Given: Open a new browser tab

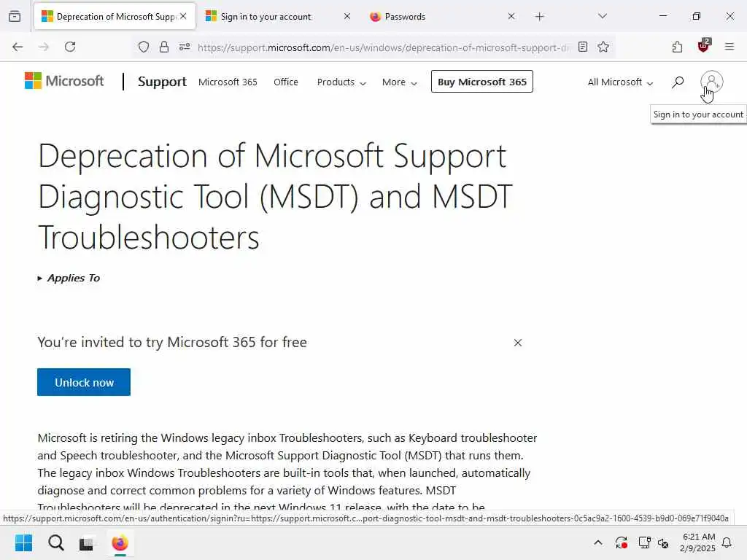Looking at the screenshot, I should pyautogui.click(x=539, y=17).
